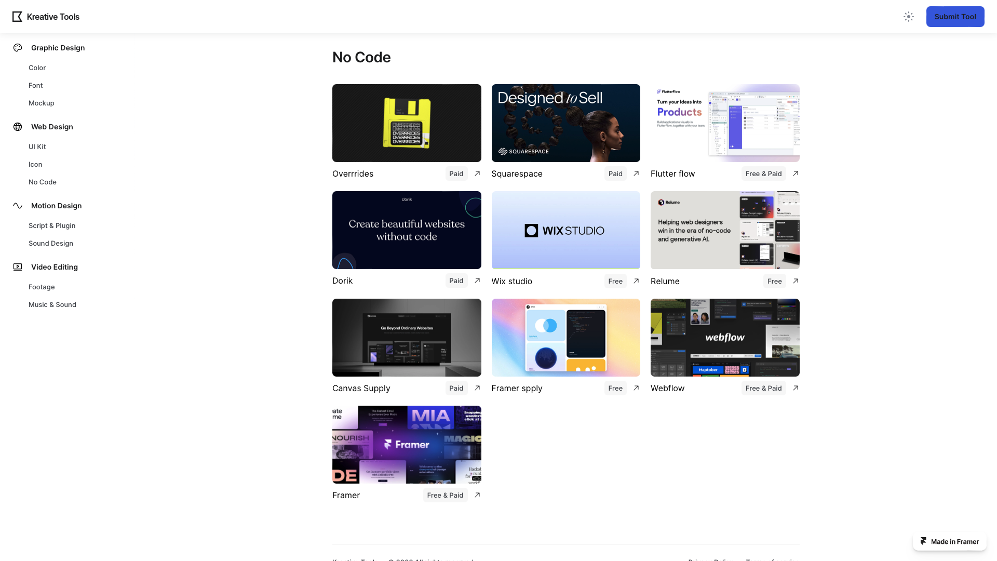Go to the Color subcategory
The height and width of the screenshot is (561, 997).
pyautogui.click(x=37, y=68)
